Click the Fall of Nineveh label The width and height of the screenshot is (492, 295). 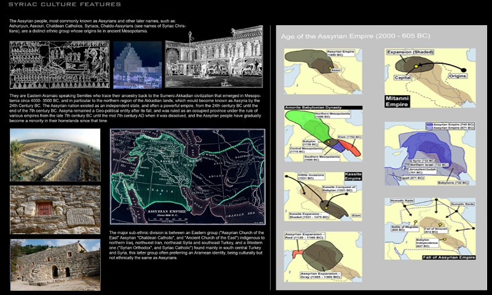pyautogui.click(x=436, y=230)
